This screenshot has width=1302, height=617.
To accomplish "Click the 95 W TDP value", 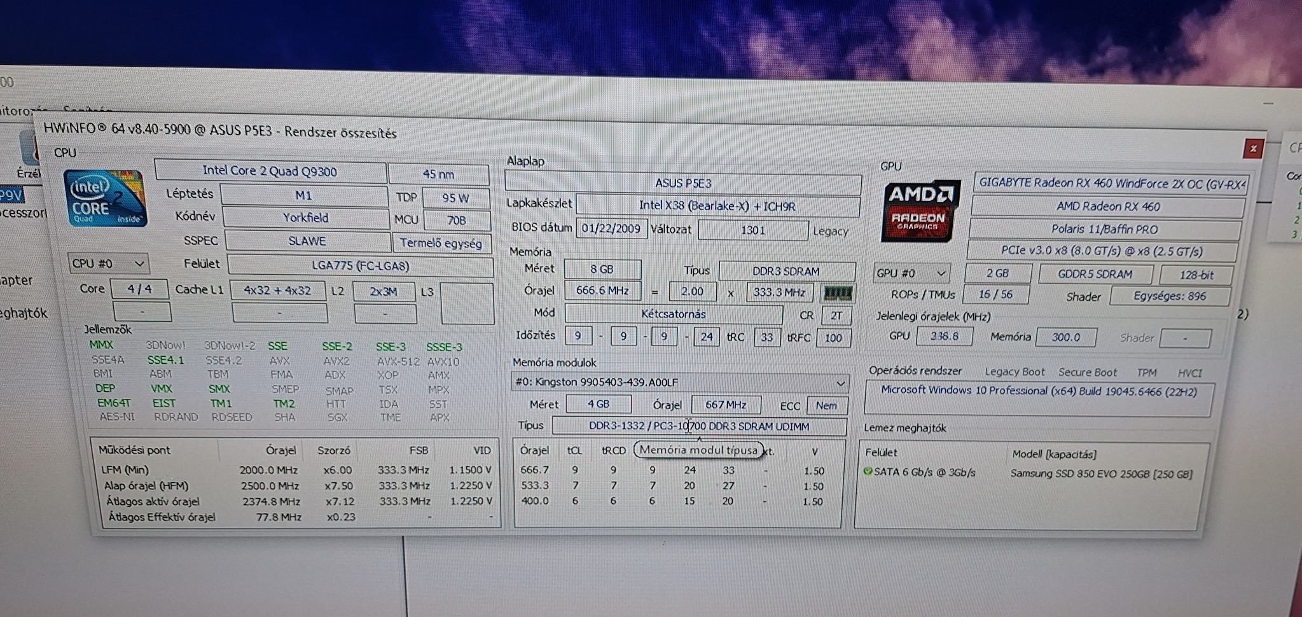I will (x=455, y=198).
